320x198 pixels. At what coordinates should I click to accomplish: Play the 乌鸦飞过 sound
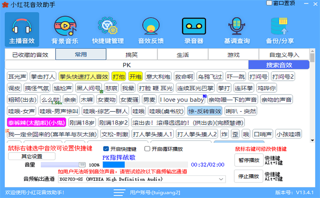(x=210, y=77)
